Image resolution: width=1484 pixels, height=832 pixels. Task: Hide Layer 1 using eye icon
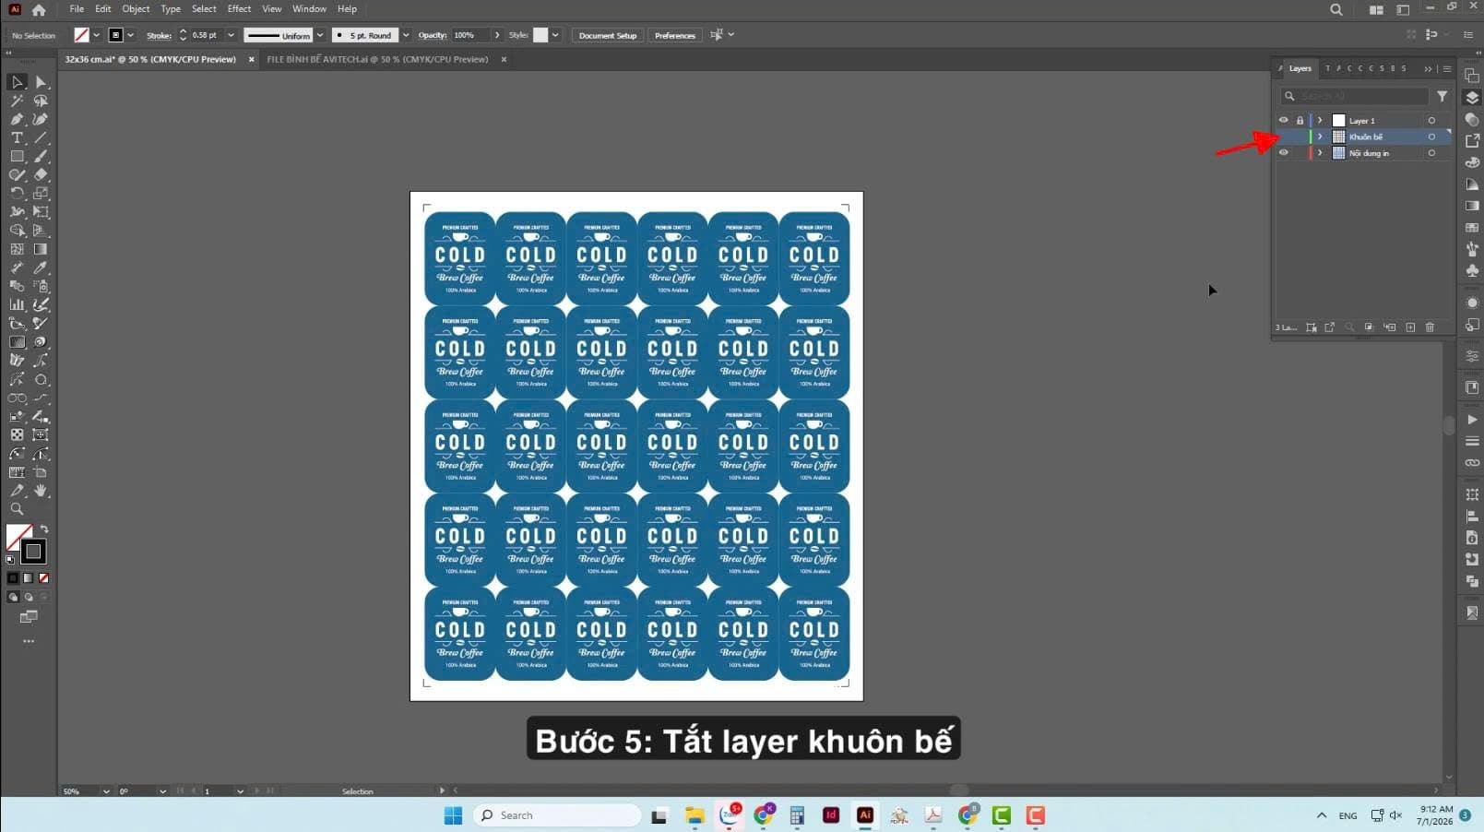(x=1283, y=120)
